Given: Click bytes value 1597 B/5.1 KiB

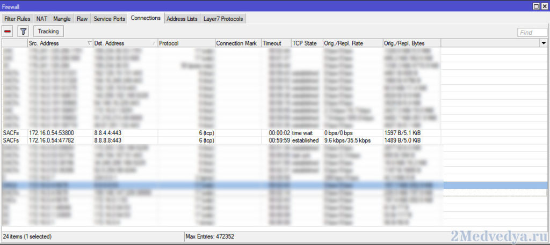Looking at the screenshot, I should (403, 133).
